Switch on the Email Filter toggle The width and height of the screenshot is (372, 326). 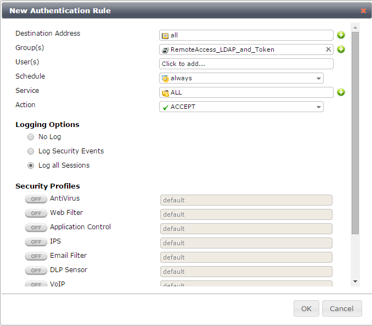click(36, 256)
